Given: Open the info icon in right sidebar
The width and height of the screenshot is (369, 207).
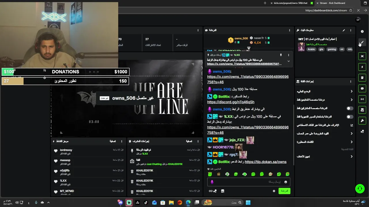Looking at the screenshot, I should (362, 31).
